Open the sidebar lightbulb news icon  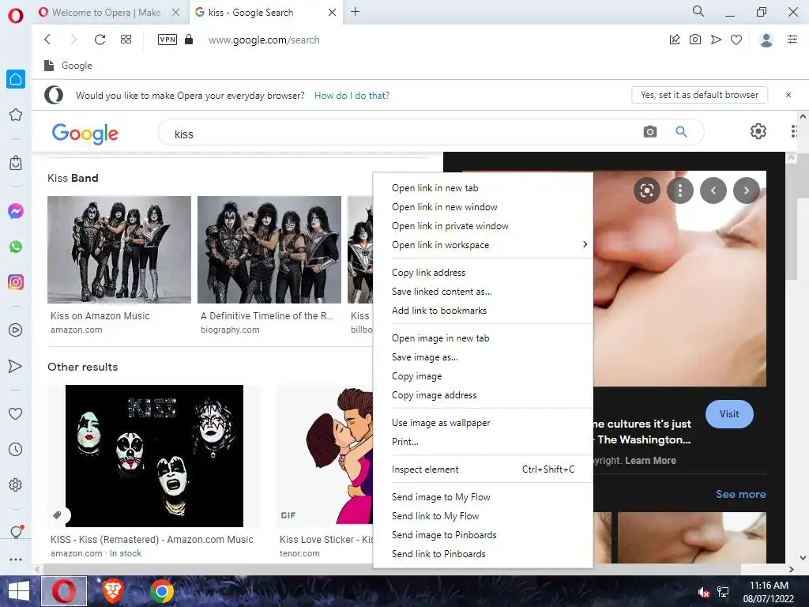click(x=17, y=532)
